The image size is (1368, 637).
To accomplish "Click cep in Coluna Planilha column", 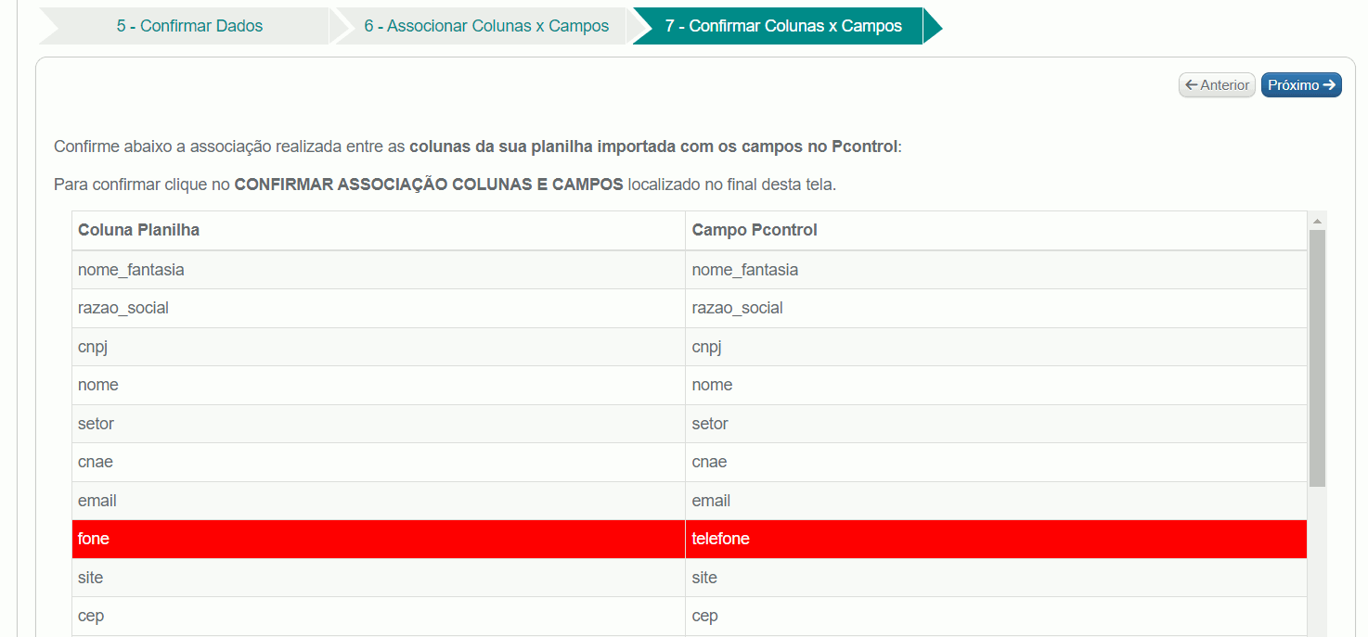I will click(x=379, y=616).
